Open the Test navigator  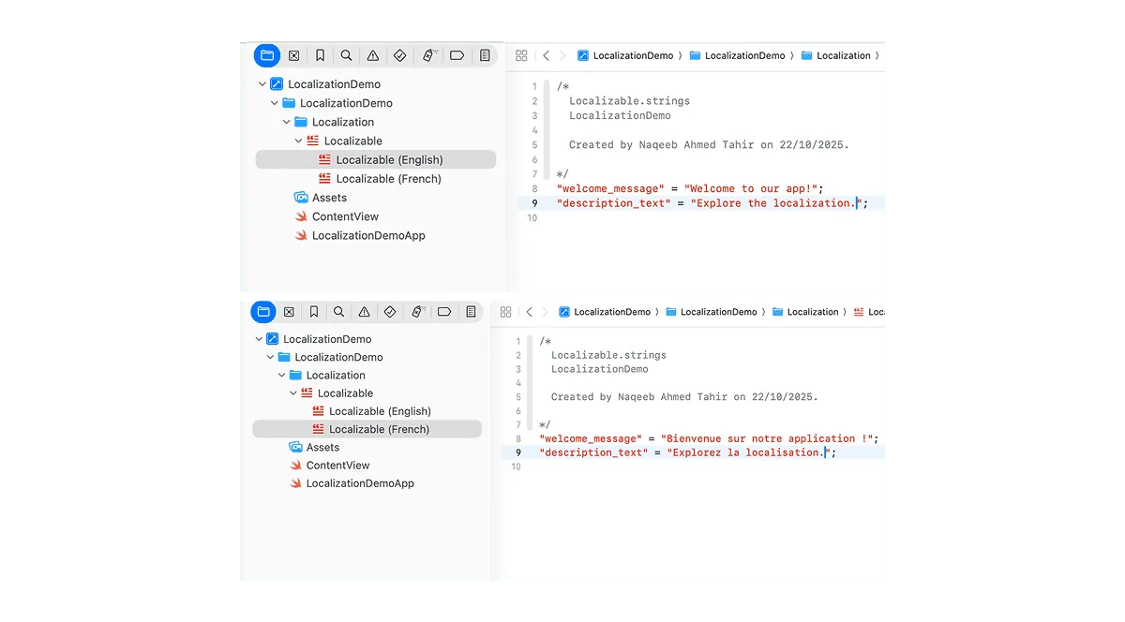click(399, 55)
